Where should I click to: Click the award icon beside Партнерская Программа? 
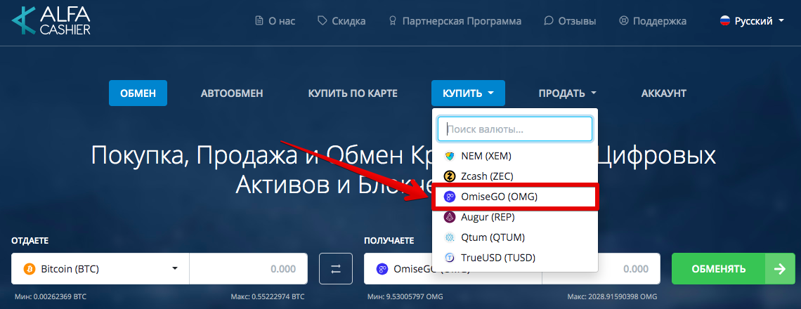[392, 21]
